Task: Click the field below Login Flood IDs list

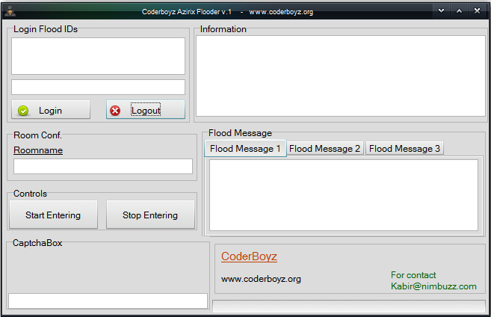Action: coord(99,87)
